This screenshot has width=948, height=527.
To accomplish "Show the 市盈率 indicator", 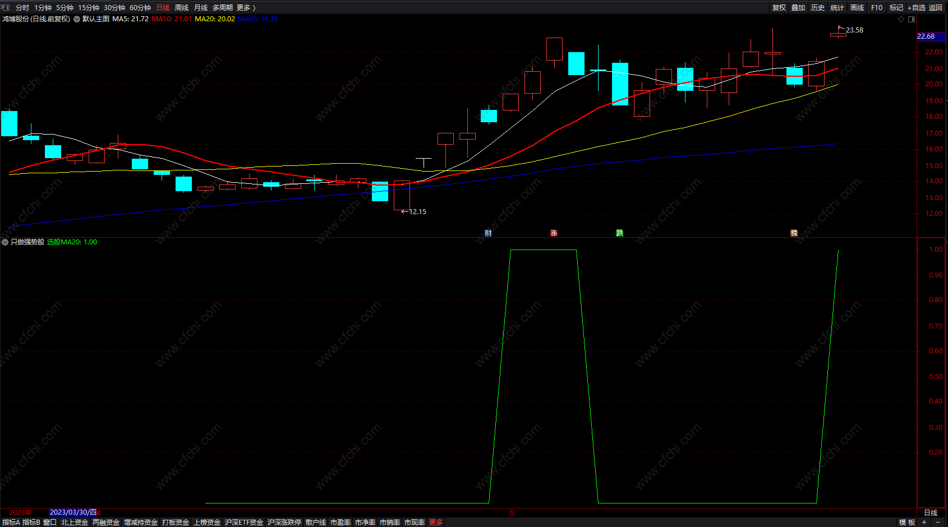I will click(340, 523).
